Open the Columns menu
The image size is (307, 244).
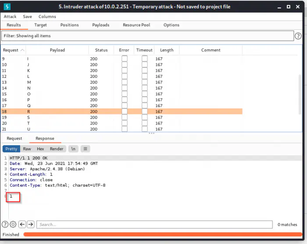[47, 17]
